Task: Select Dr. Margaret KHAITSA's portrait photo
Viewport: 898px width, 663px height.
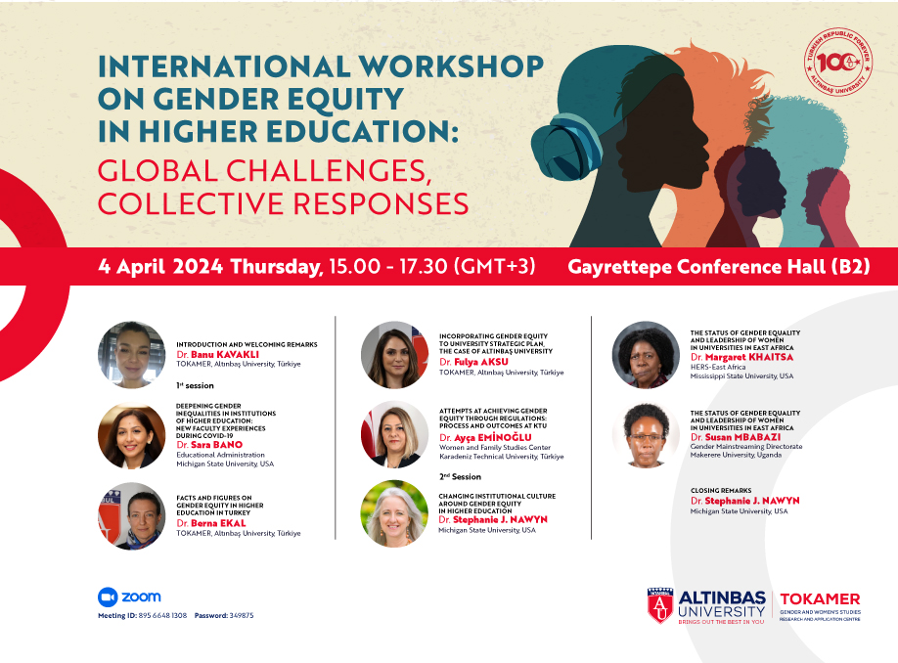Action: coord(646,355)
